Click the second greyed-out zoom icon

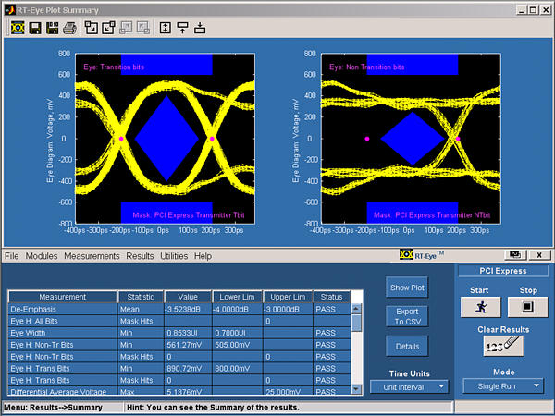pyautogui.click(x=143, y=28)
